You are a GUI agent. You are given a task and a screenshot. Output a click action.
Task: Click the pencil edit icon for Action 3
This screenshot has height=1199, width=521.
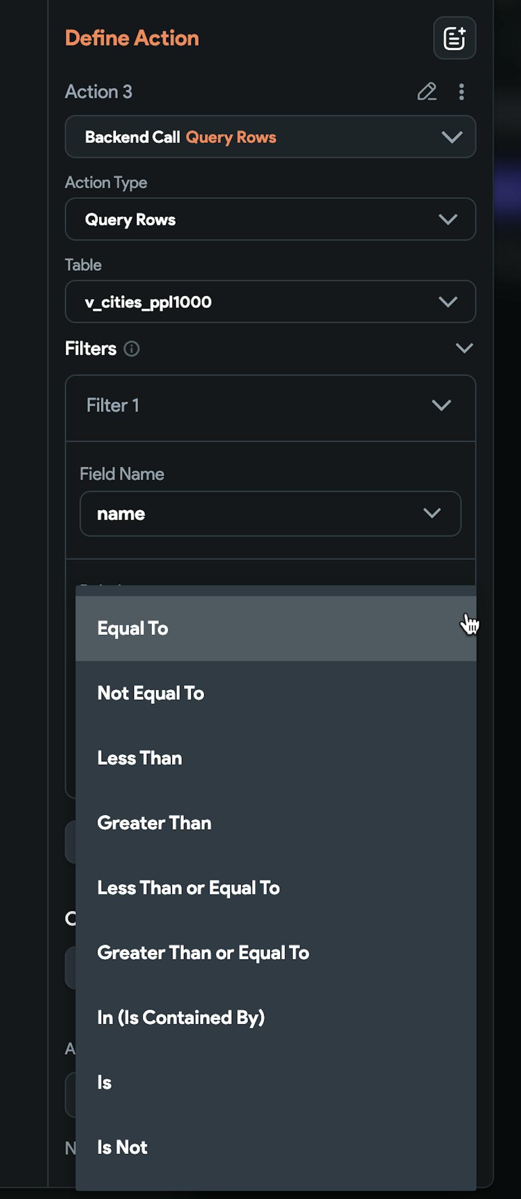coord(427,92)
